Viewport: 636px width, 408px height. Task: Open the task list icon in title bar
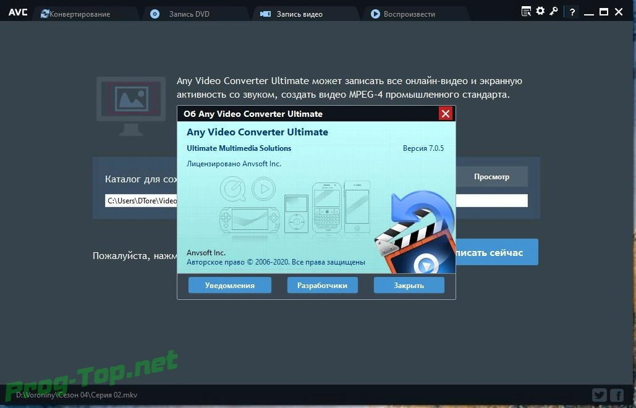pyautogui.click(x=526, y=11)
